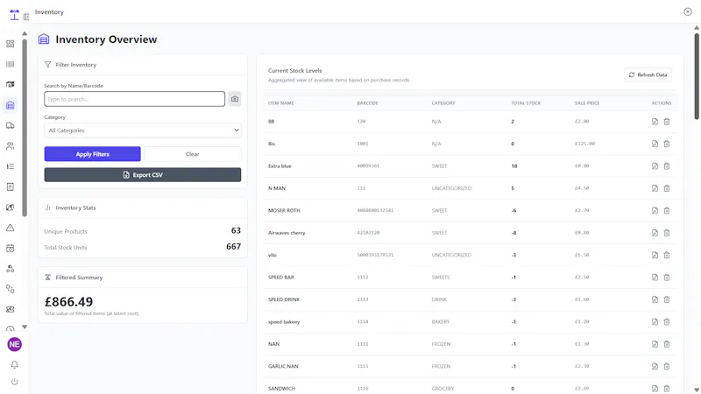Open the warning triangle alerts icon
Viewport: 701px width, 394px height.
click(11, 228)
